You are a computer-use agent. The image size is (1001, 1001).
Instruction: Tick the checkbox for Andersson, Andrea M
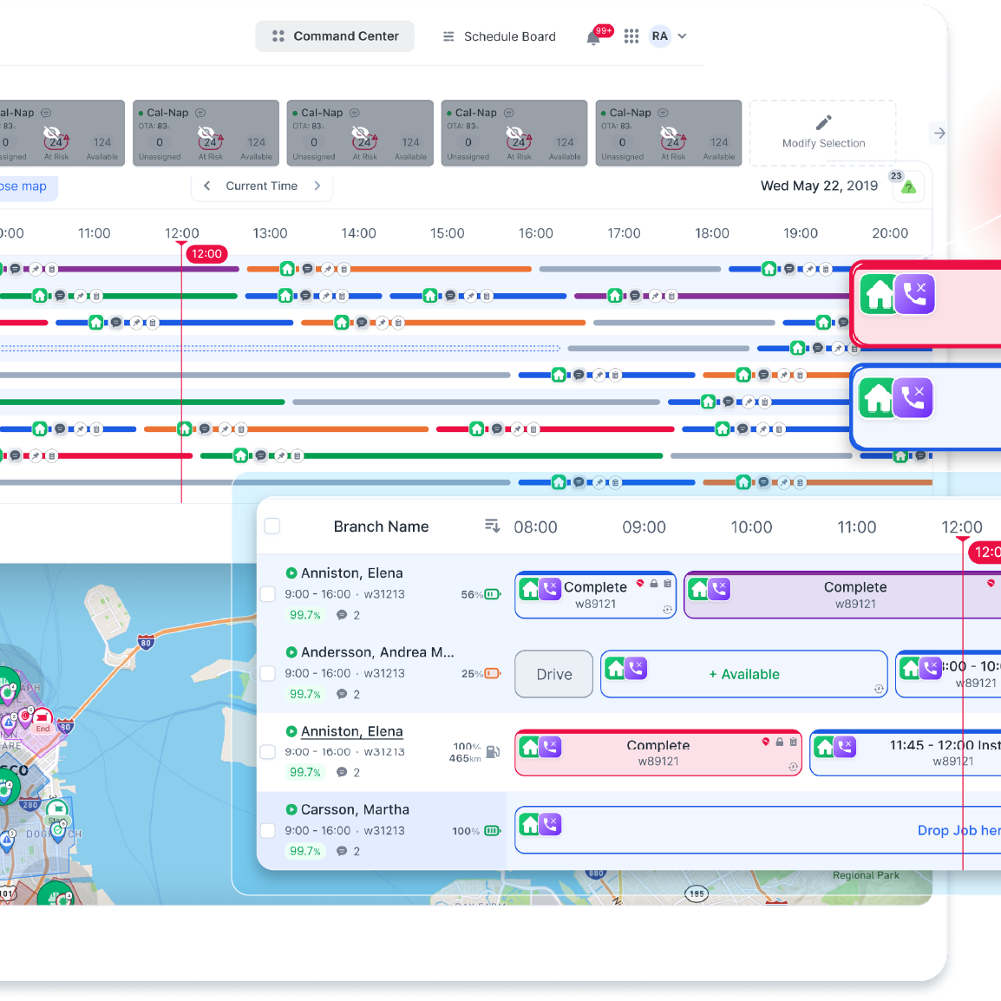tap(267, 673)
